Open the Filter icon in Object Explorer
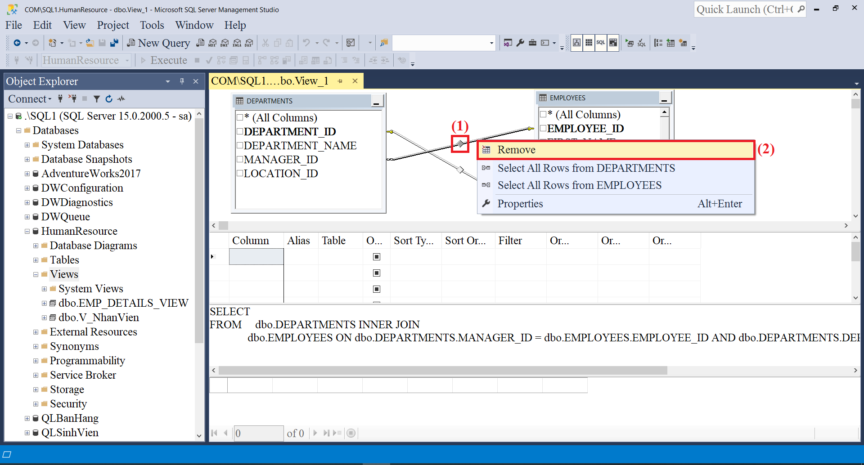This screenshot has width=864, height=465. tap(96, 98)
